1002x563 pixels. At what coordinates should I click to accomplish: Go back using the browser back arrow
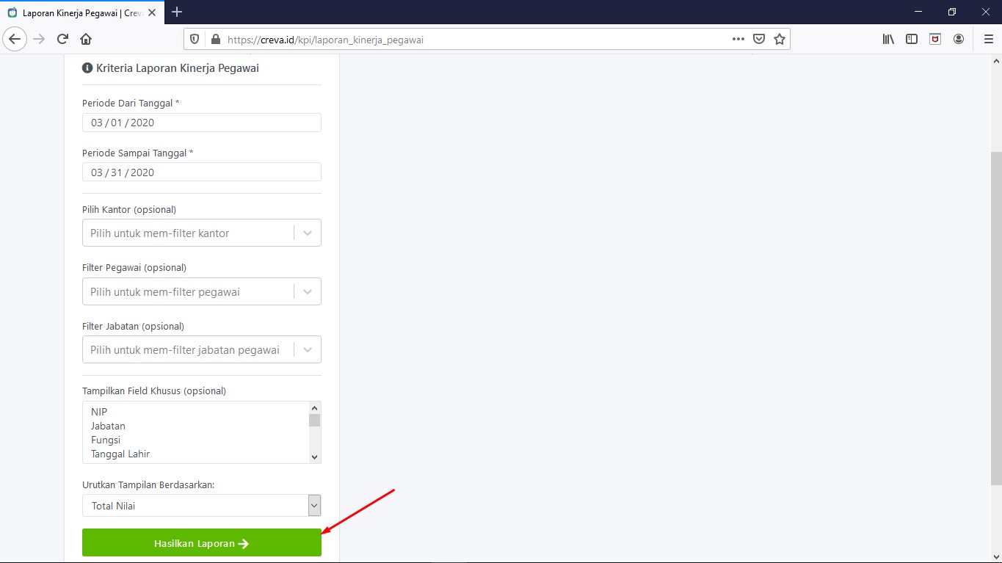(x=15, y=39)
